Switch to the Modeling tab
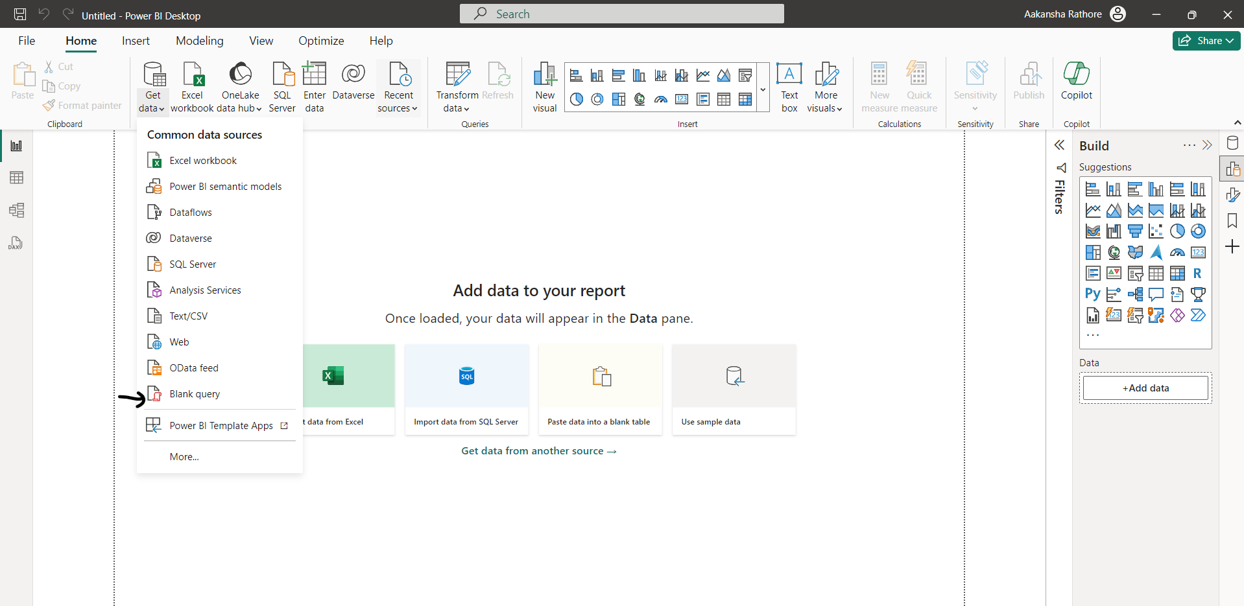1244x606 pixels. tap(200, 41)
